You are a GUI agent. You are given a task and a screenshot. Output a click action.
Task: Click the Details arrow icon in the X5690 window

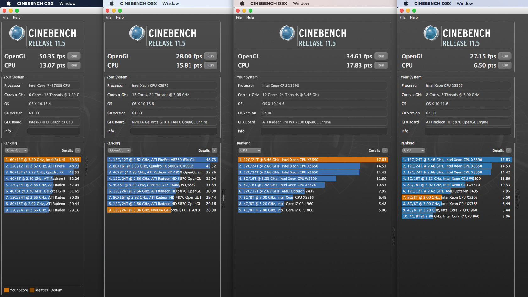[x=385, y=151]
